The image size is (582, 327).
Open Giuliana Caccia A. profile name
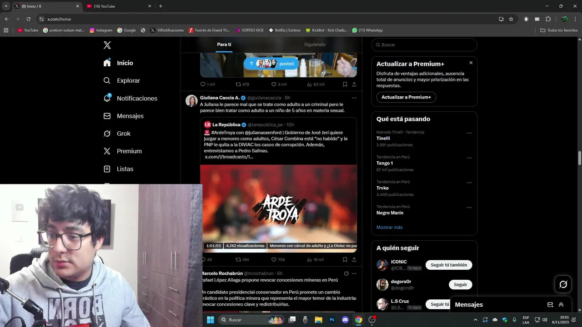(x=220, y=98)
